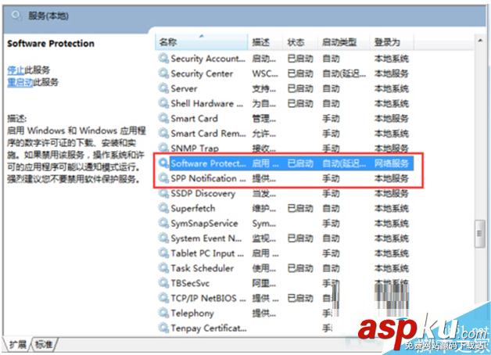The height and width of the screenshot is (355, 491).
Task: Click WSC... description in Security Center row
Action: (x=265, y=74)
